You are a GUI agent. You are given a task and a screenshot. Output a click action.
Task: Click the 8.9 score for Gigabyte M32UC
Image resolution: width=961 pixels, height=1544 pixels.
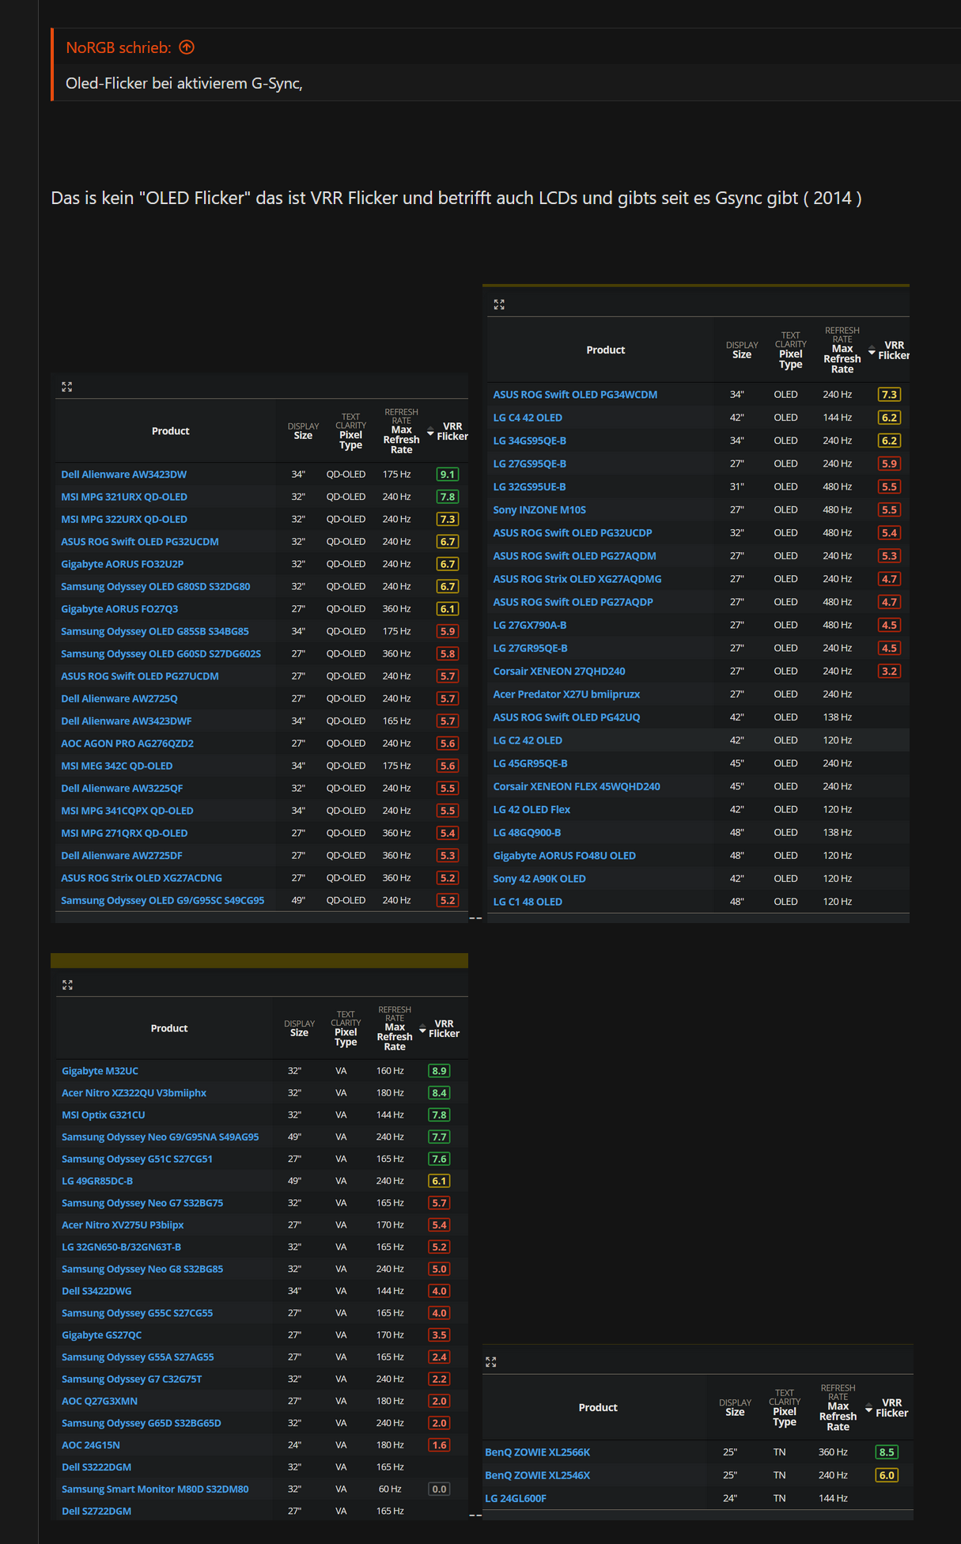439,1071
